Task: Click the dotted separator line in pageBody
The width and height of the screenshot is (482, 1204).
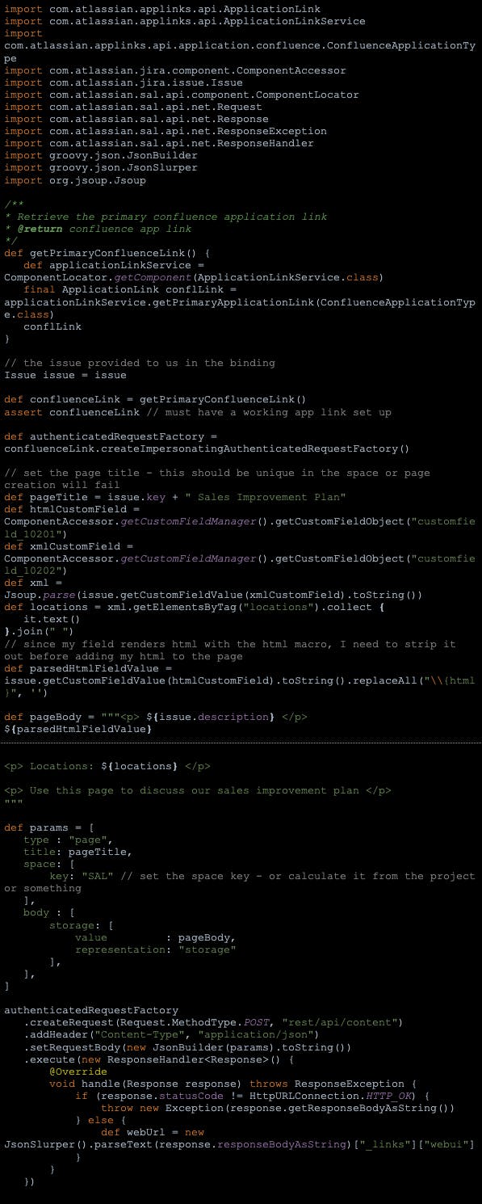Action: tap(241, 742)
